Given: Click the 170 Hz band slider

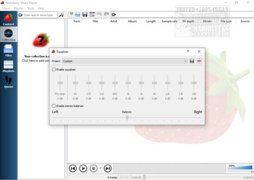Looking at the screenshot, I should point(89,83).
